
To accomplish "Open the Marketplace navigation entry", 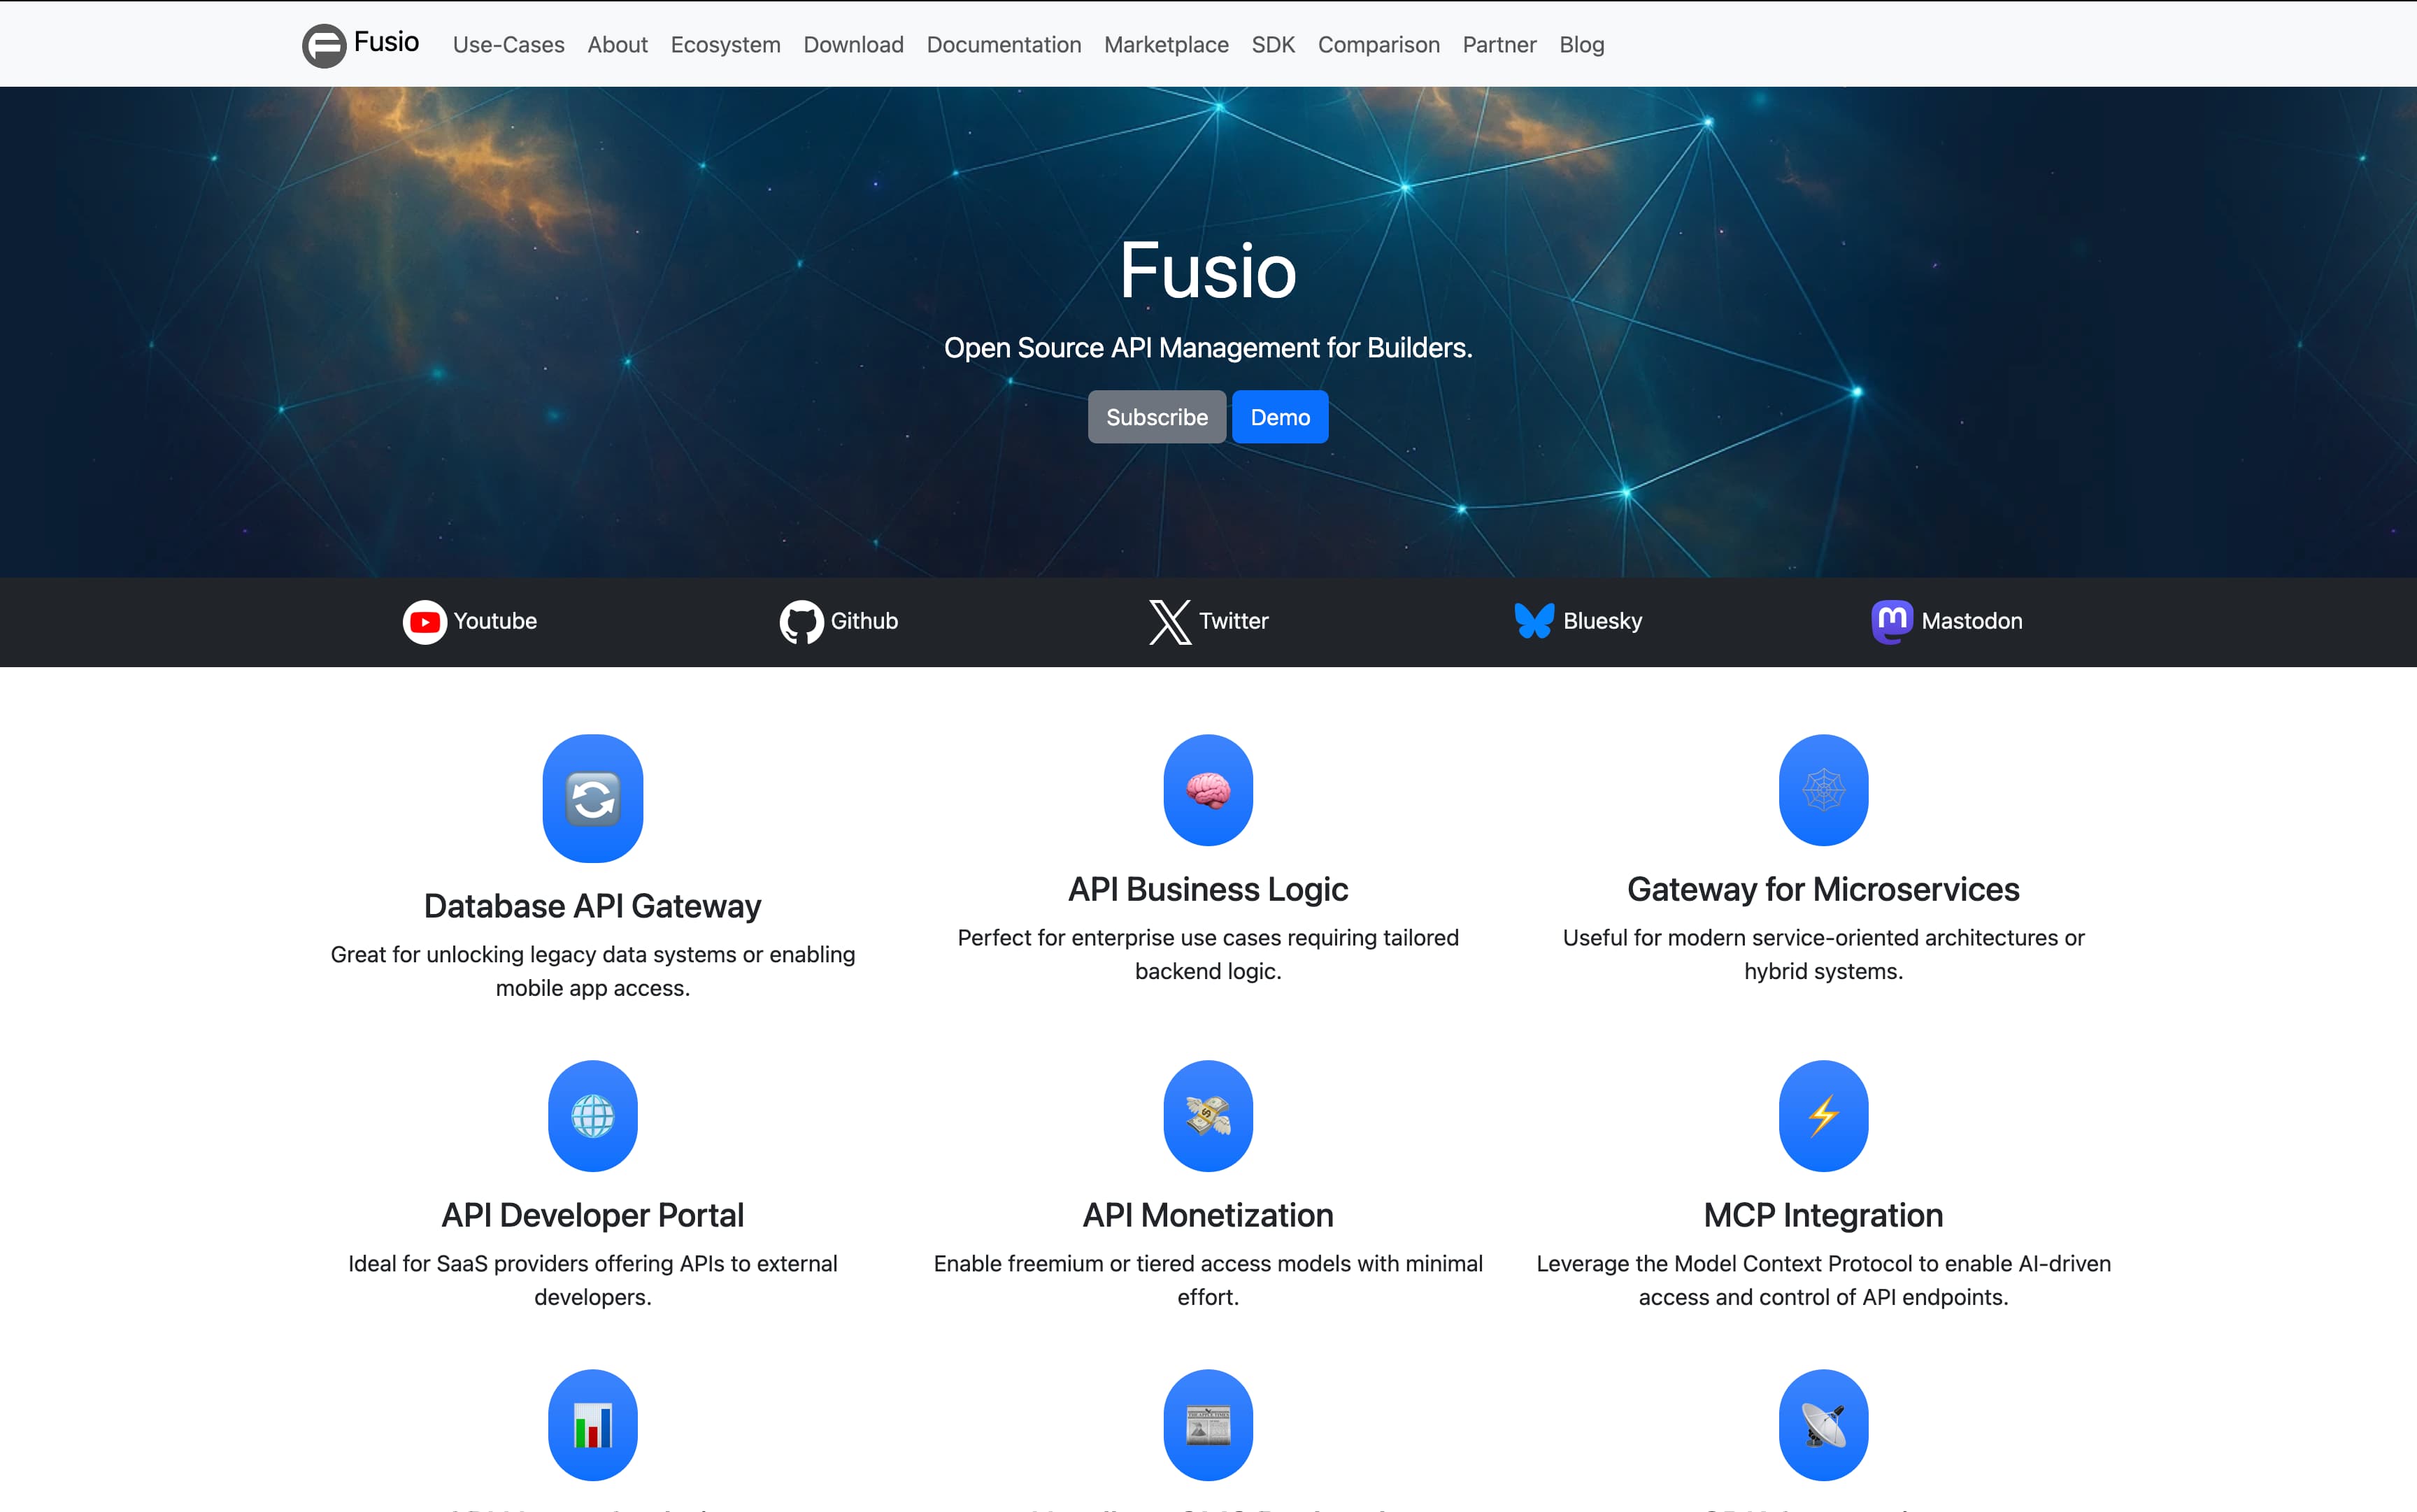I will (1166, 44).
